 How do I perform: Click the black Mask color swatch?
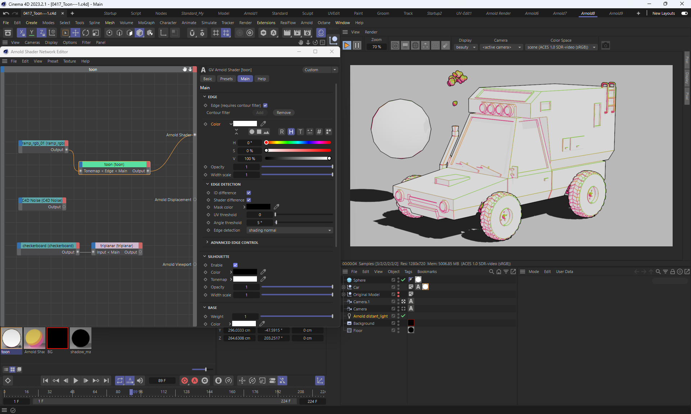[258, 207]
